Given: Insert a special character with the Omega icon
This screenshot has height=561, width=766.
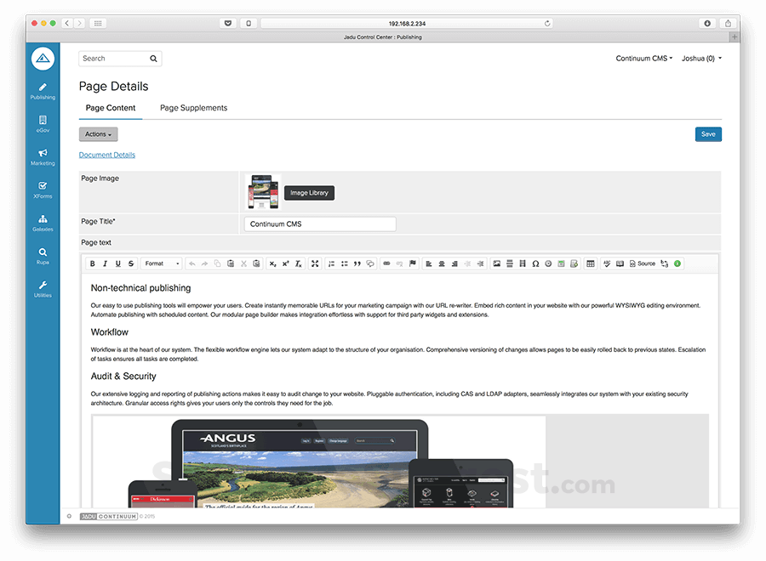Looking at the screenshot, I should click(536, 263).
